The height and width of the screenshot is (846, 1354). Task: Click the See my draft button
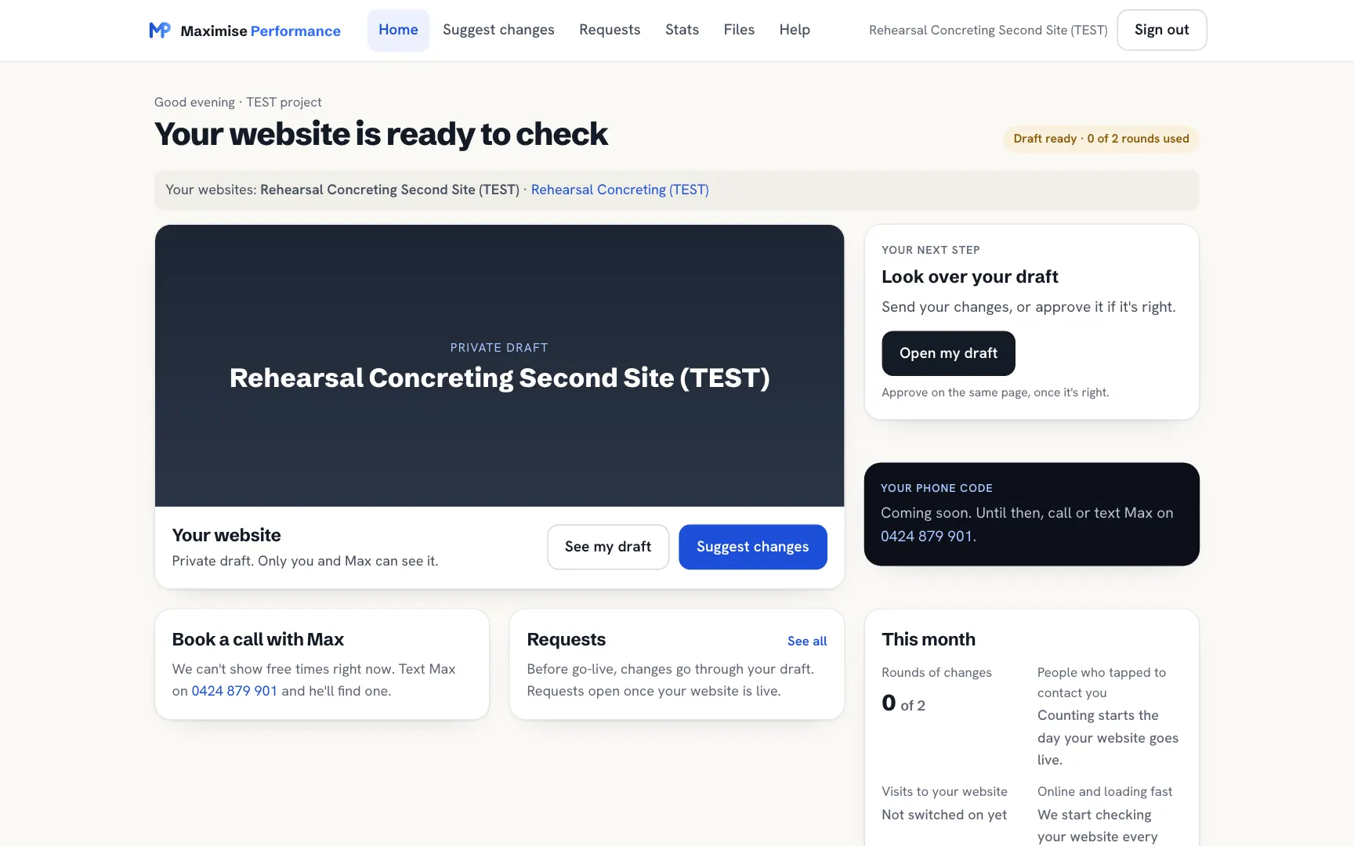coord(608,547)
